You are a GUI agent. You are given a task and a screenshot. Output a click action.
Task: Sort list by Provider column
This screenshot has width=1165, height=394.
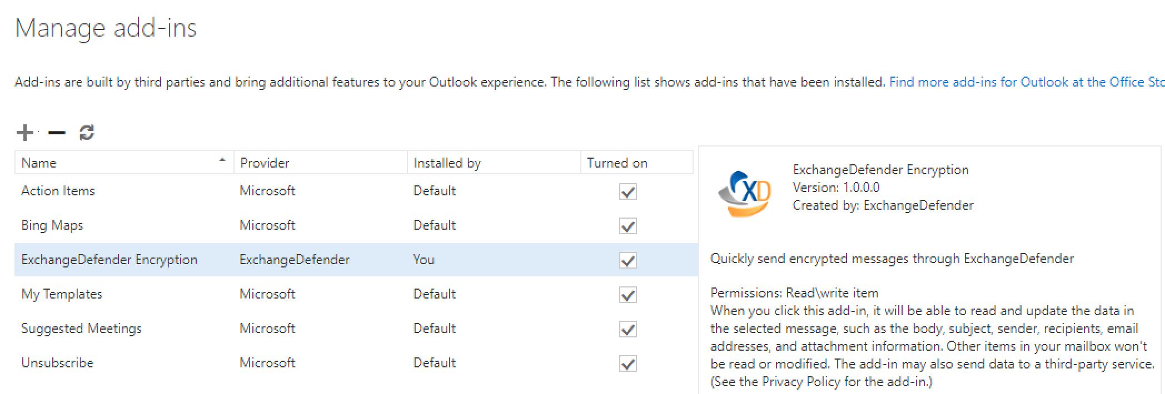pos(265,163)
